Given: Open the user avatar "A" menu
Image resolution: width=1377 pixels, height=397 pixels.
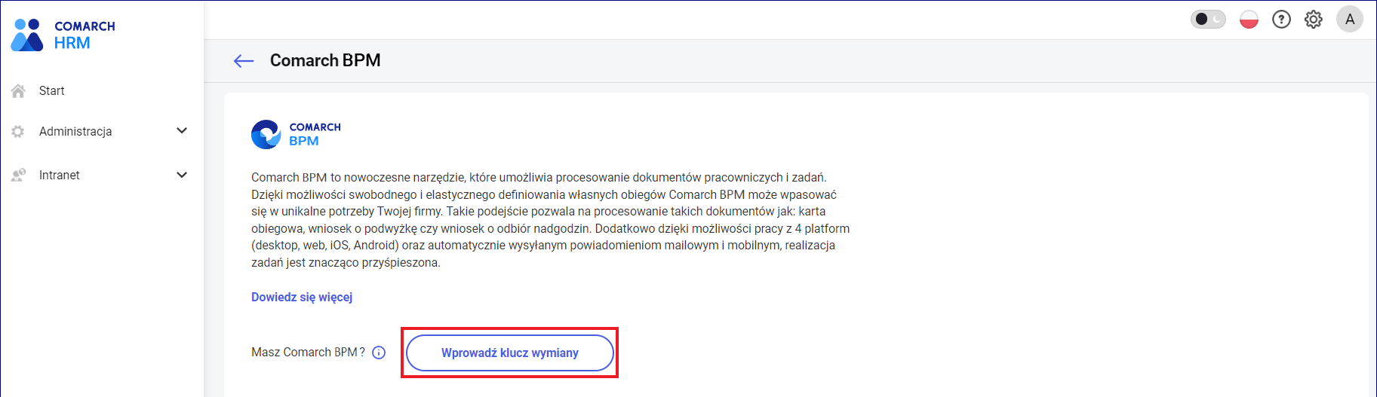Looking at the screenshot, I should pyautogui.click(x=1349, y=20).
